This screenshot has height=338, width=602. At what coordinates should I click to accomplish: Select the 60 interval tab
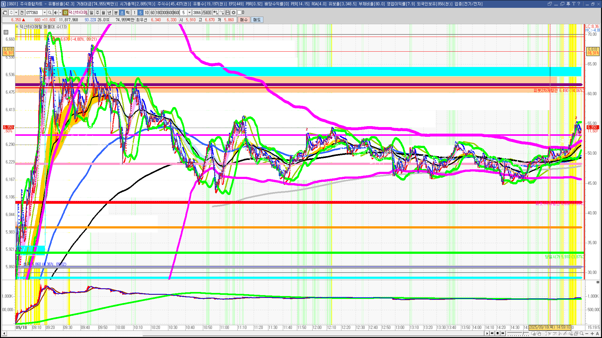(x=152, y=13)
